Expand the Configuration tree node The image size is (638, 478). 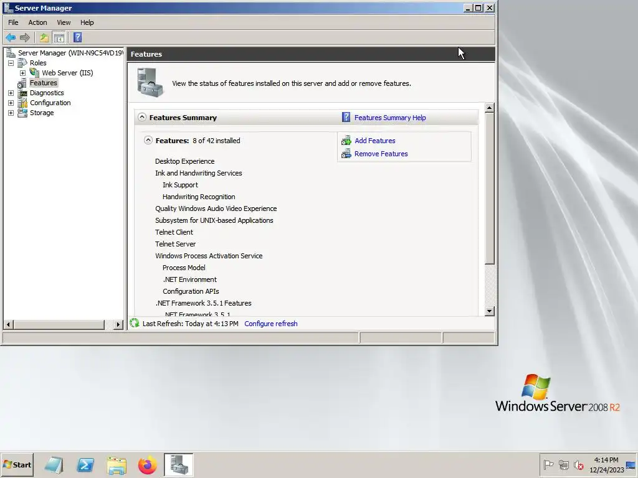click(11, 103)
